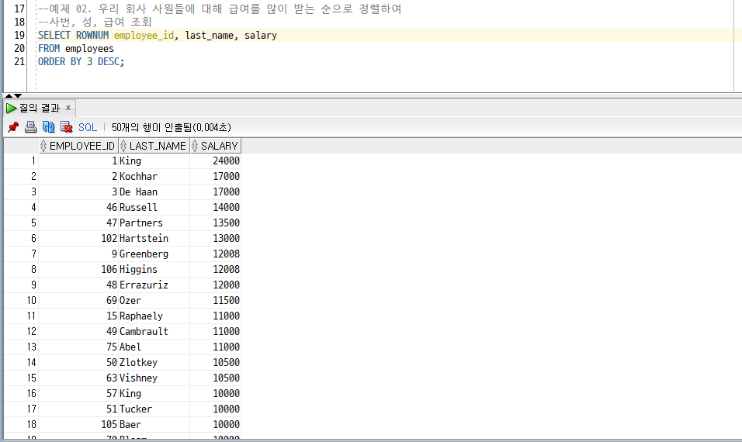742x442 pixels.
Task: Select the Tucker last name cell
Action: (x=154, y=409)
